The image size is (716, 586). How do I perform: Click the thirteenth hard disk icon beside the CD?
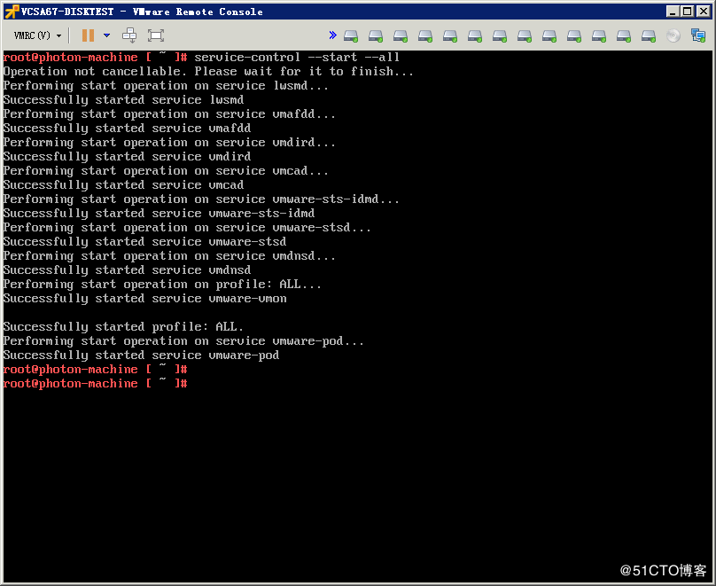coord(649,35)
